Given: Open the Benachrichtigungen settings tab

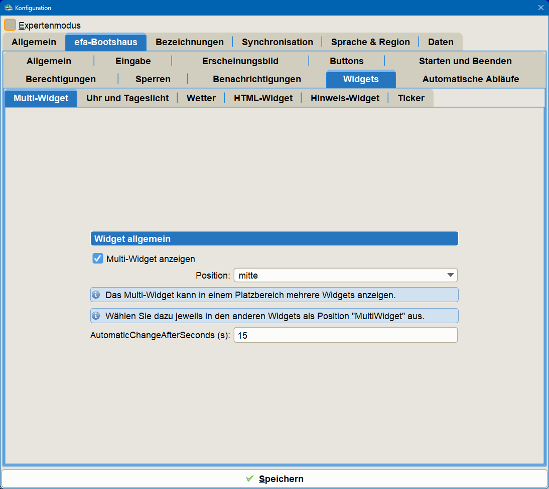Looking at the screenshot, I should click(256, 79).
